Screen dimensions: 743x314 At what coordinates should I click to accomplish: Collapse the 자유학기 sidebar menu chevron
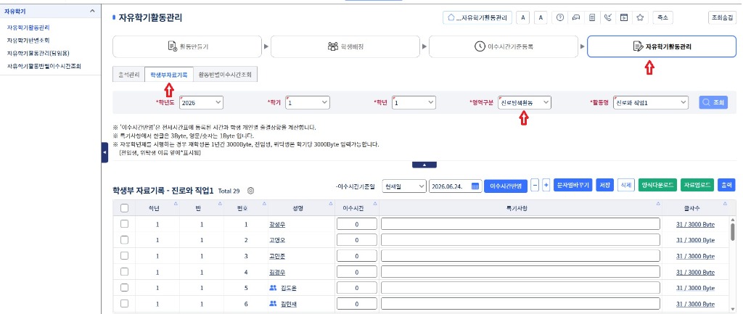[x=92, y=10]
